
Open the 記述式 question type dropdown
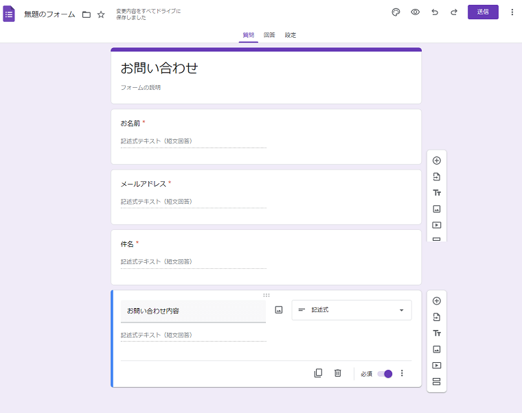[352, 310]
